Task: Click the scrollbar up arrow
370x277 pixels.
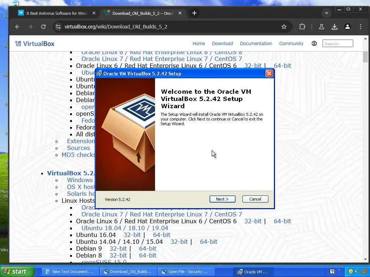Action: pyautogui.click(x=365, y=39)
